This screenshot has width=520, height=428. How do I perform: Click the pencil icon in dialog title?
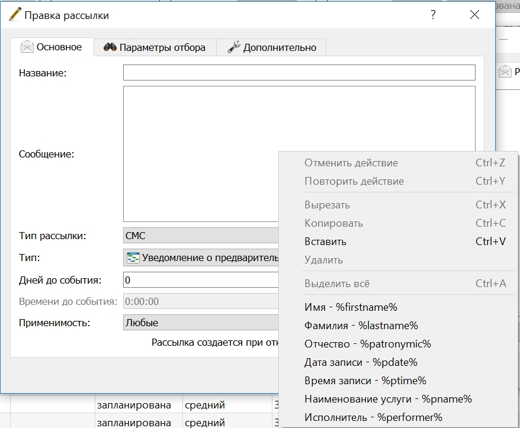[14, 15]
